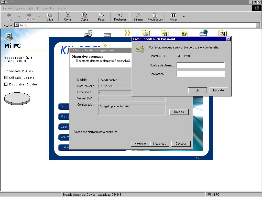Go back with the Anterior button
The image size is (262, 197).
pyautogui.click(x=140, y=144)
